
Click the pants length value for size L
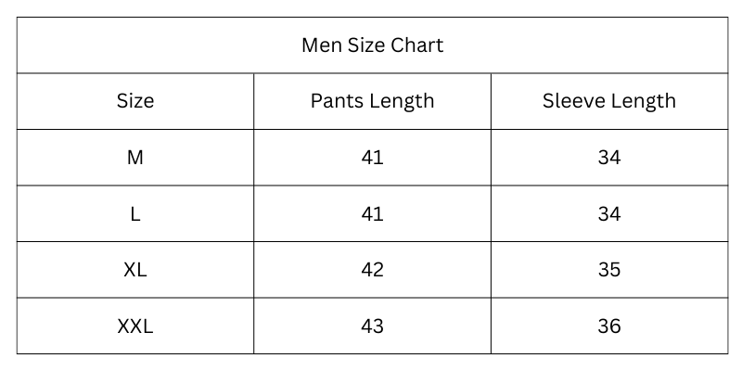click(x=372, y=214)
